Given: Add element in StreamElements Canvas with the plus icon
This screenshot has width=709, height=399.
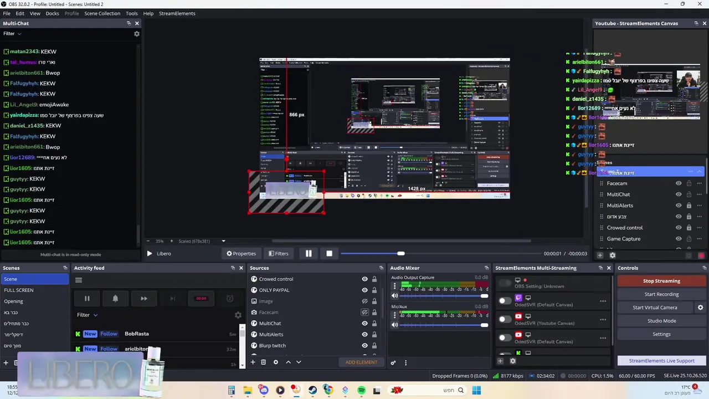Looking at the screenshot, I should click(600, 255).
